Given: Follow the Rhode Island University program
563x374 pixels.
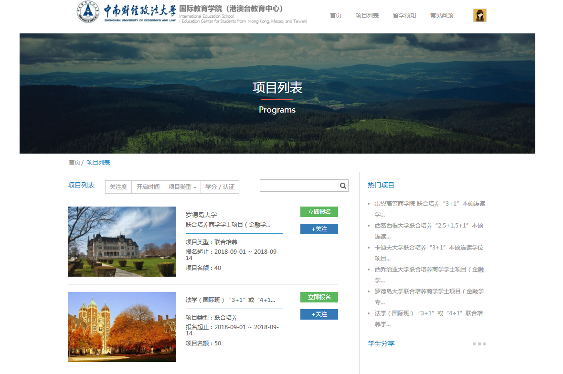Looking at the screenshot, I should click(x=319, y=229).
